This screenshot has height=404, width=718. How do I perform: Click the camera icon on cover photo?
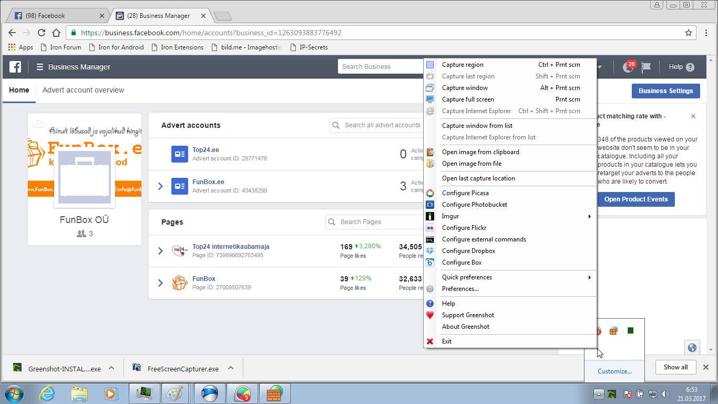coord(38,123)
